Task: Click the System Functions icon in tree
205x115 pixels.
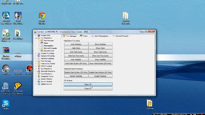Action: 39,53
